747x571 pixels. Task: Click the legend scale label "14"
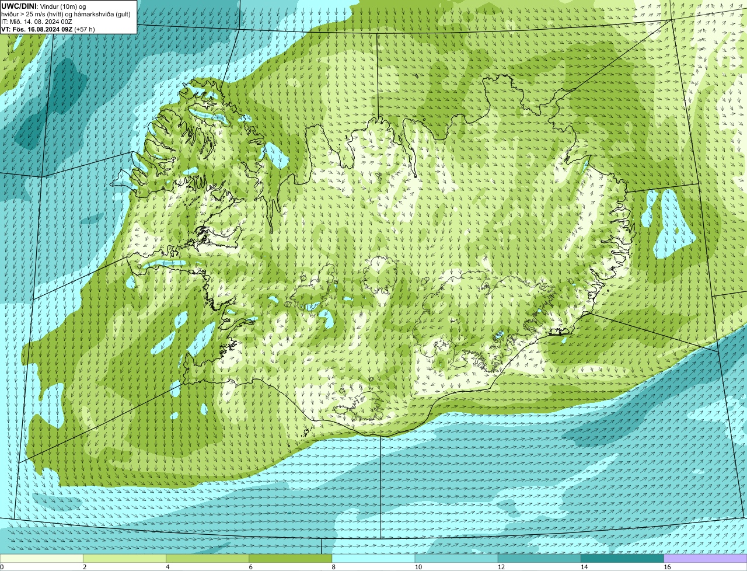(584, 567)
